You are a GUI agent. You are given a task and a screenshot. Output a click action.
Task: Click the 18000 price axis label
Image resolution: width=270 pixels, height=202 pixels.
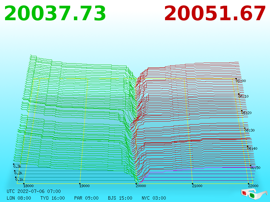(28, 186)
